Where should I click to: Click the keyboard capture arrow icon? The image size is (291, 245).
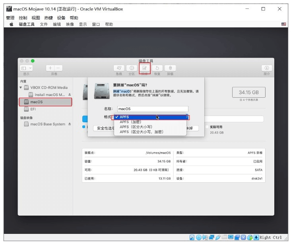pyautogui.click(x=256, y=237)
